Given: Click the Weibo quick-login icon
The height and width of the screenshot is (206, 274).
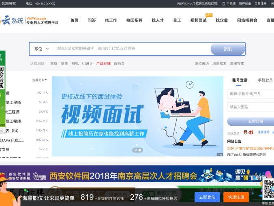Looking at the screenshot, I should (x=251, y=132).
